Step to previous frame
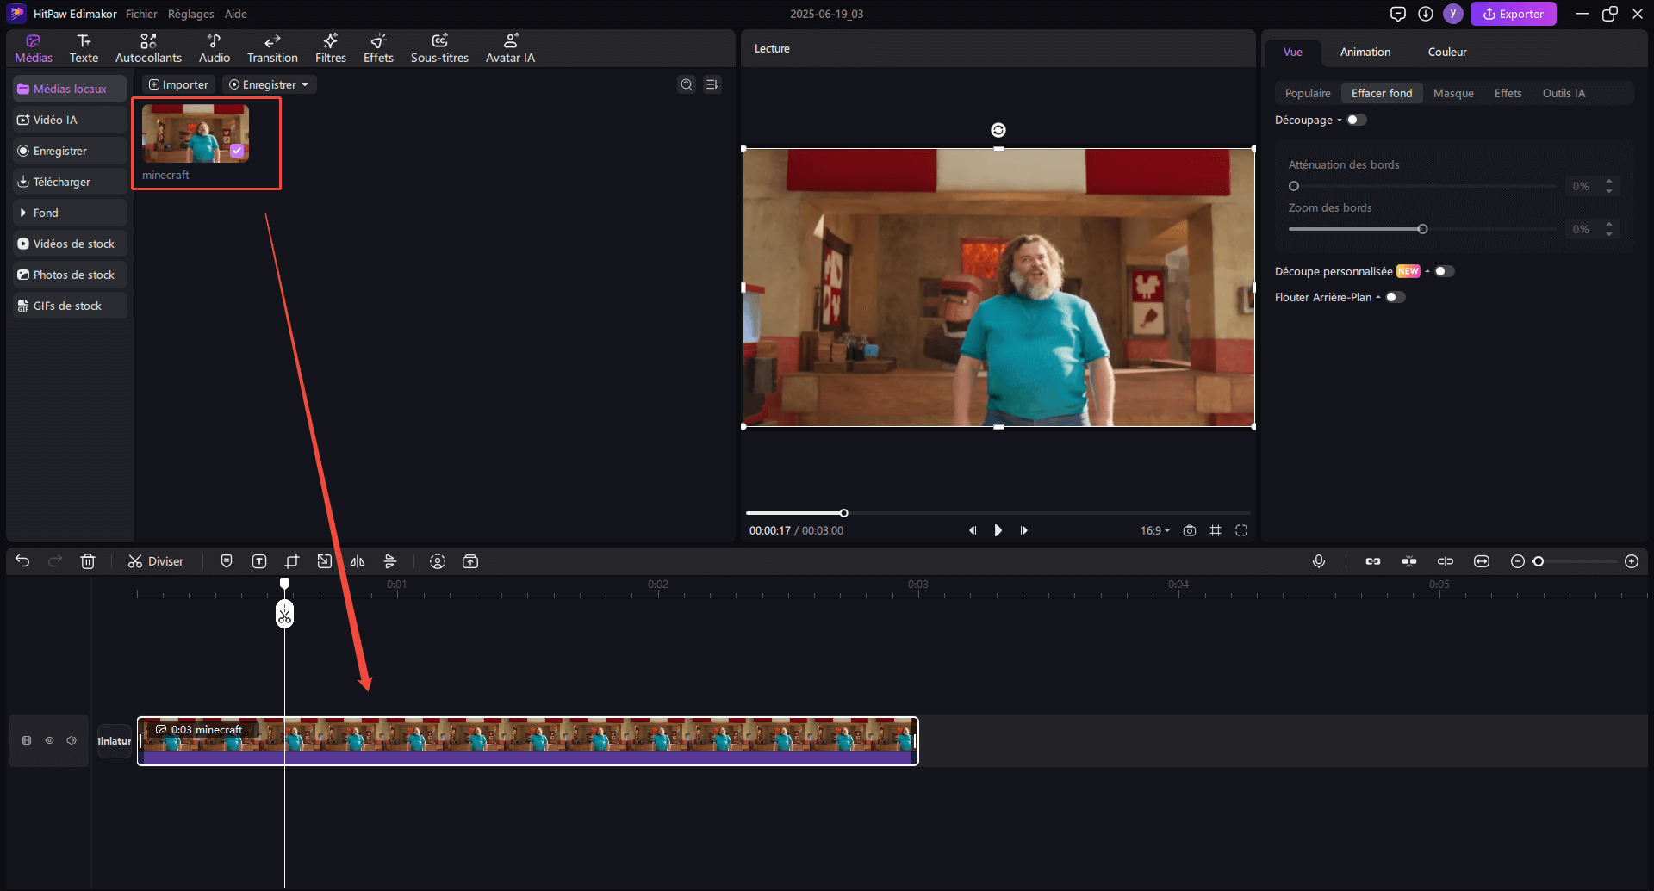 point(973,530)
